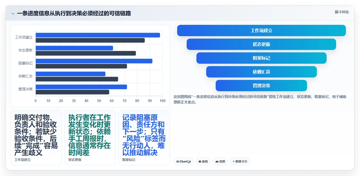The image size is (360, 176).
Task: Click the 表格 tag chip
Action: click(x=203, y=161)
